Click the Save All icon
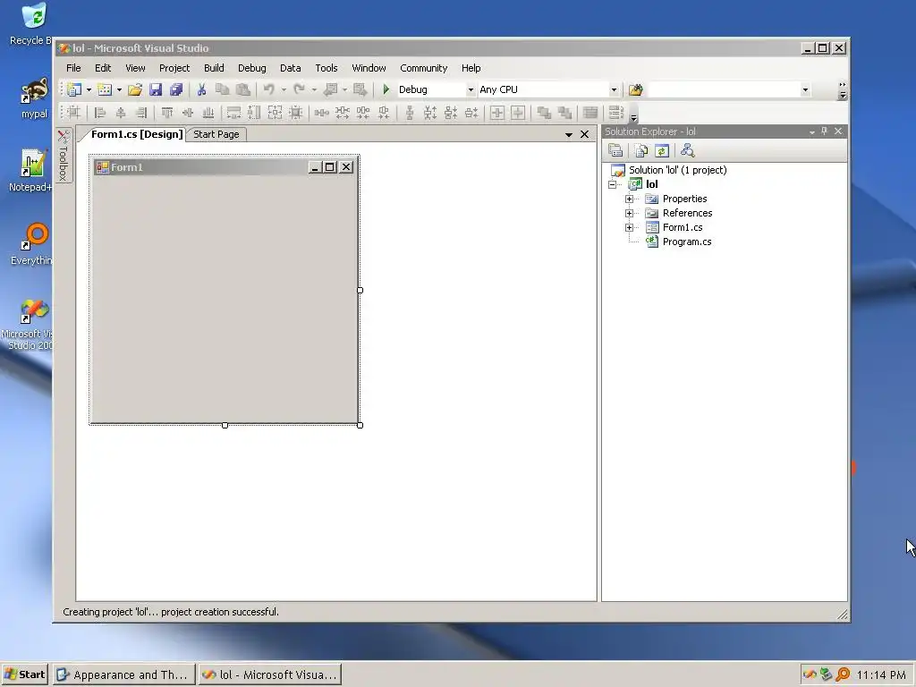The width and height of the screenshot is (916, 687). pos(176,89)
